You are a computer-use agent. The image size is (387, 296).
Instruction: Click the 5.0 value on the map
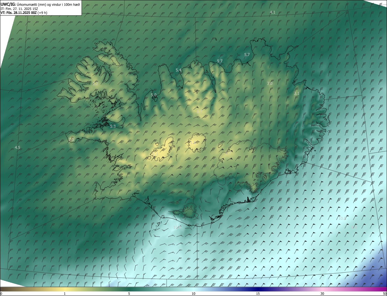tap(154, 95)
